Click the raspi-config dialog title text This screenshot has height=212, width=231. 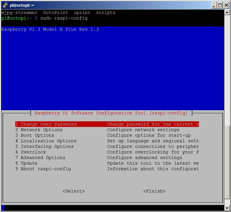pyautogui.click(x=111, y=113)
